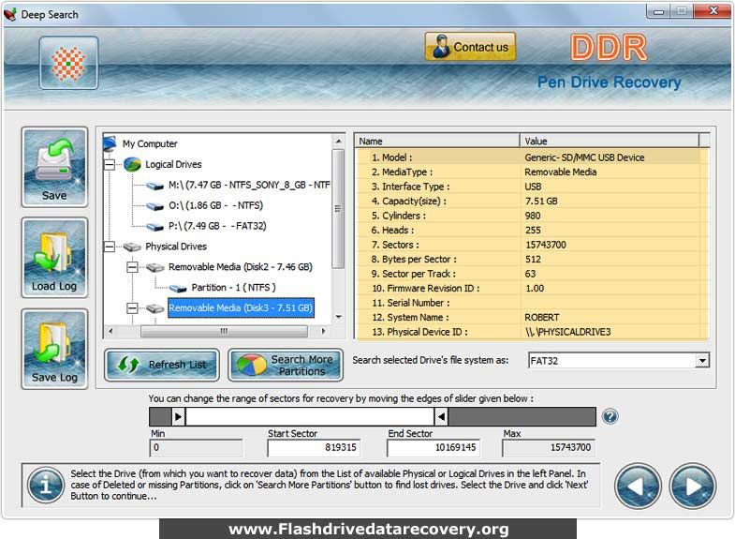Open the Load Log button
735x539 pixels.
pyautogui.click(x=54, y=258)
